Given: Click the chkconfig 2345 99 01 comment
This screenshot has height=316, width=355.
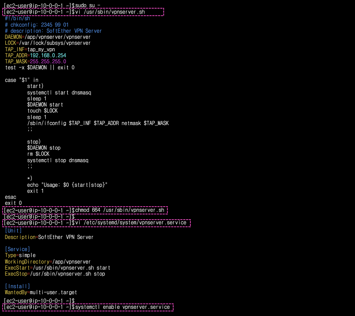Looking at the screenshot, I should [x=37, y=25].
